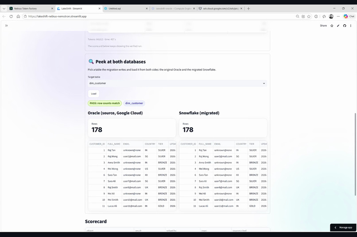Expand the Streamlit sidebar with the double-chevron icon
This screenshot has width=357, height=237.
[6, 26]
